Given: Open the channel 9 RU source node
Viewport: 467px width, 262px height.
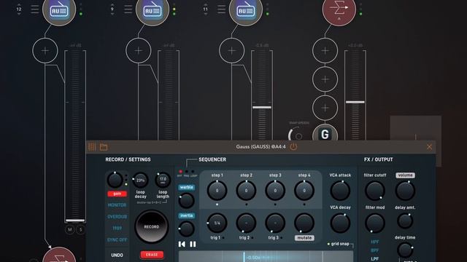Looking at the screenshot, I should [153, 9].
